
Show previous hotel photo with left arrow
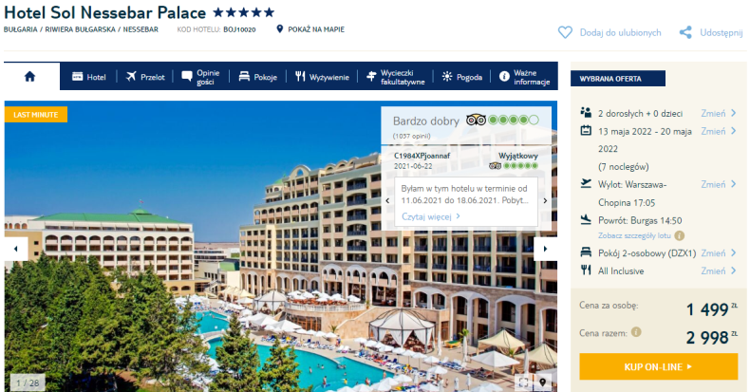pos(16,249)
